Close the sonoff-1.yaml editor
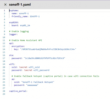The height and width of the screenshot is (99, 110). click(x=5, y=5)
